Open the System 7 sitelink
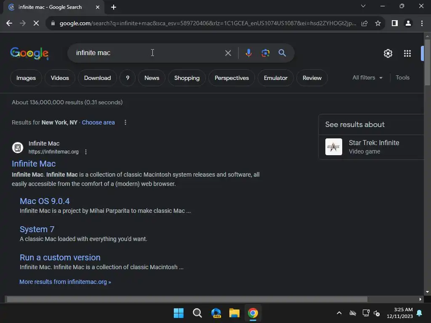Screen dimensions: 431x323 click(37, 229)
